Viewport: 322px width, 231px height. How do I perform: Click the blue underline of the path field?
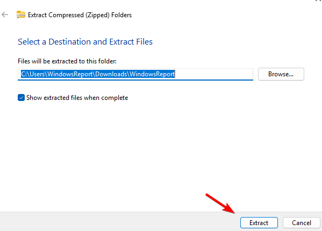135,80
